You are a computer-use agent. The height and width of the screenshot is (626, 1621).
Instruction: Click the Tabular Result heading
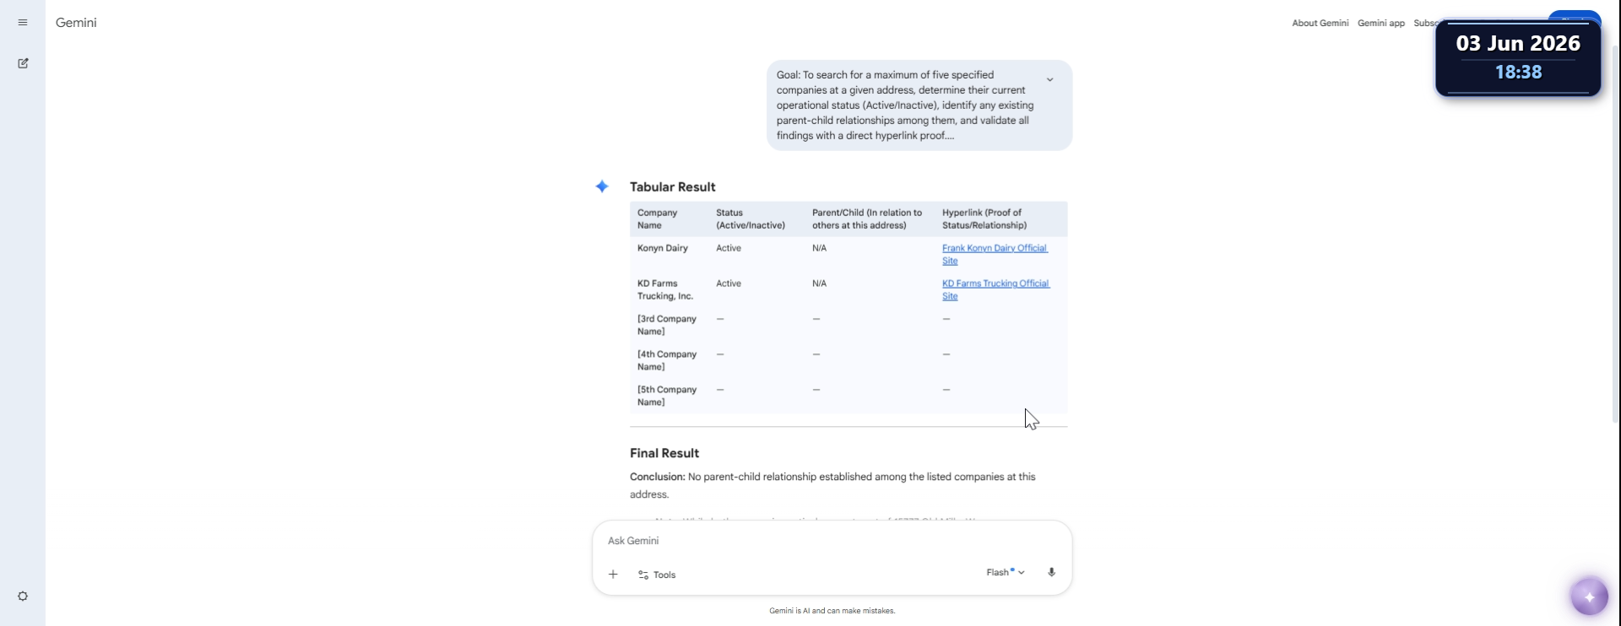point(672,187)
